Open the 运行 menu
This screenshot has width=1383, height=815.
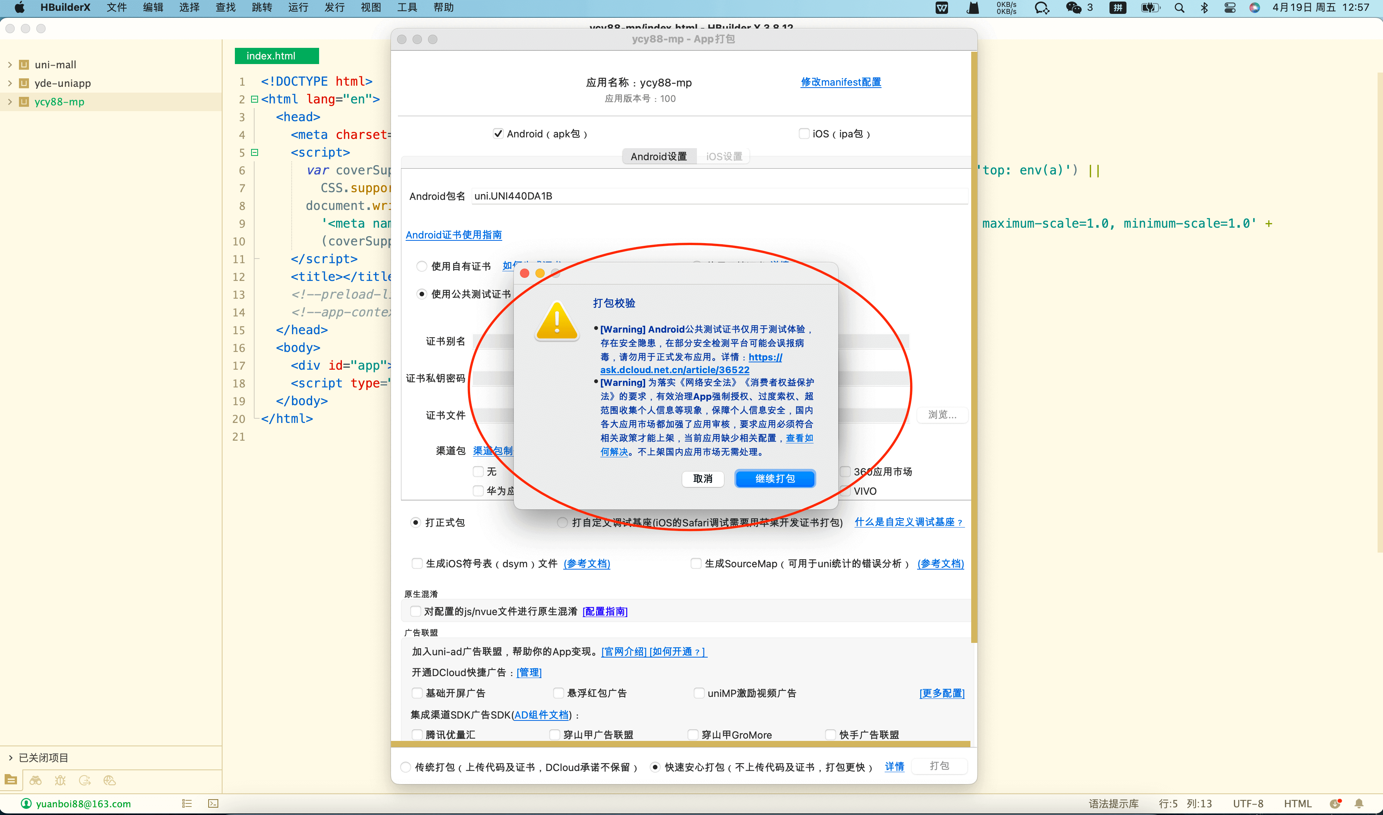[298, 8]
